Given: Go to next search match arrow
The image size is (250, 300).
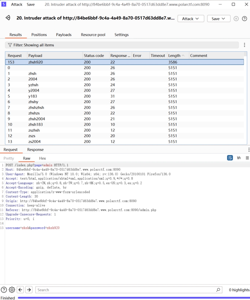Looking at the screenshot, I should (x=29, y=290).
